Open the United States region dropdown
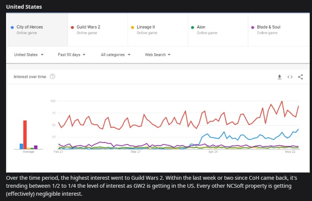Screen dimensions: 312x201 (x=29, y=55)
